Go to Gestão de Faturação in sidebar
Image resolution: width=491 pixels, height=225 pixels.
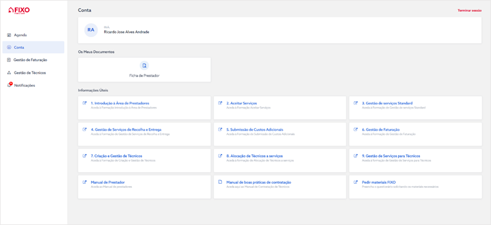[33, 60]
